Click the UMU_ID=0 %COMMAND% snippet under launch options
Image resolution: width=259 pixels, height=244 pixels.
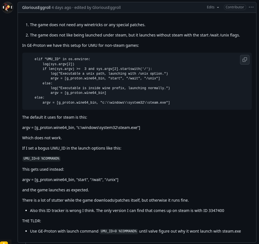(x=41, y=158)
